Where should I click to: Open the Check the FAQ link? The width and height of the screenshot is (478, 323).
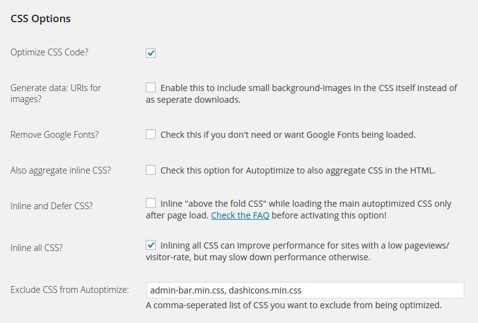coord(240,215)
